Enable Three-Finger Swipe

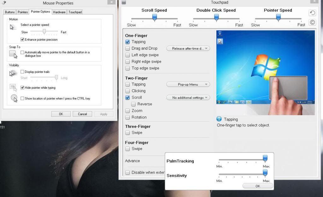pos(127,133)
